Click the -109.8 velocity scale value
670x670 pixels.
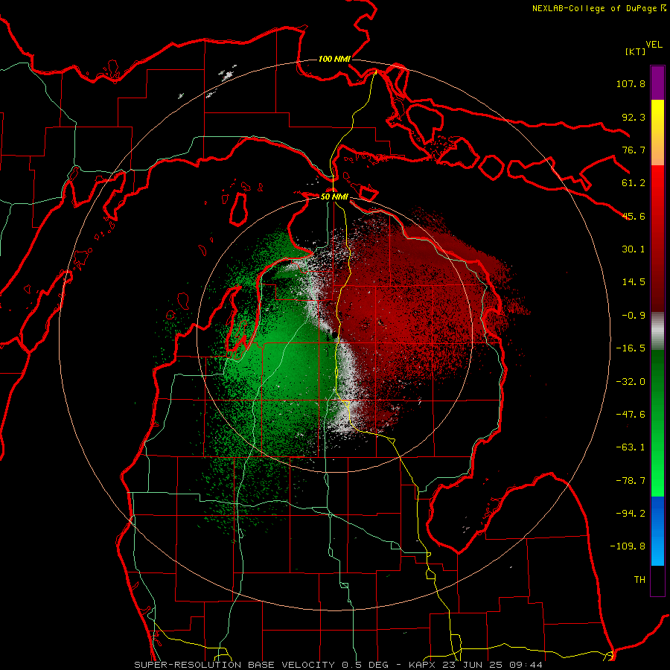[628, 546]
